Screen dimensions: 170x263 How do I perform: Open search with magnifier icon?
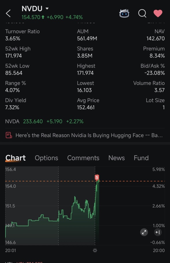pos(142,13)
